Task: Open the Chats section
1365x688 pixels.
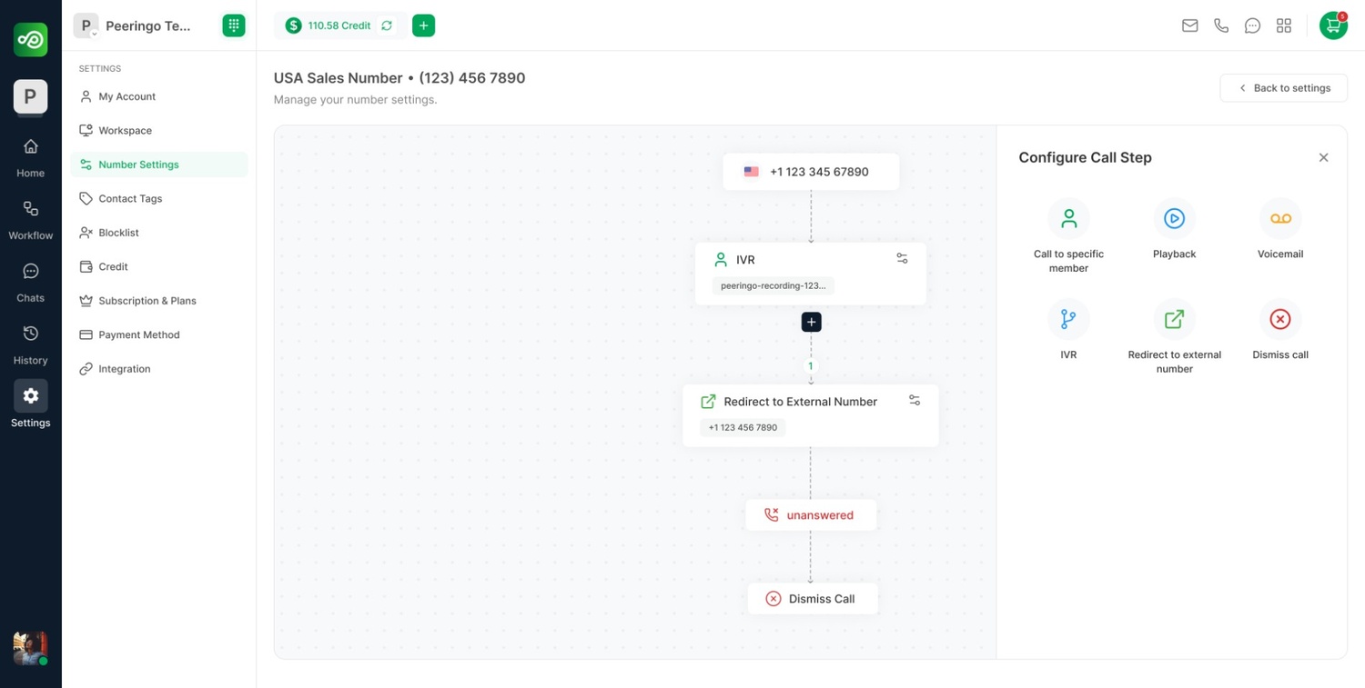Action: [x=30, y=283]
